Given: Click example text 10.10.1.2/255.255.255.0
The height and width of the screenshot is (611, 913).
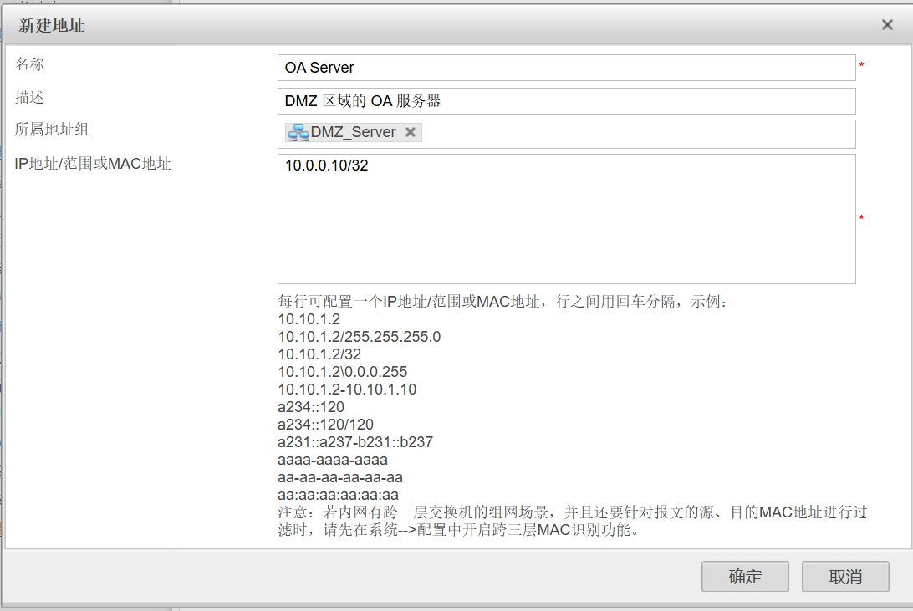Looking at the screenshot, I should tap(360, 337).
